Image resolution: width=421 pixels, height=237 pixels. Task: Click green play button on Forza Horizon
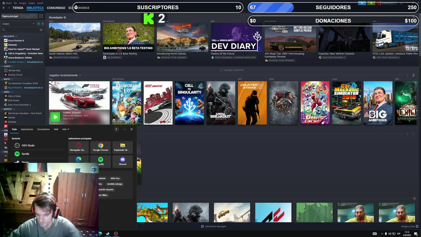pos(55,117)
